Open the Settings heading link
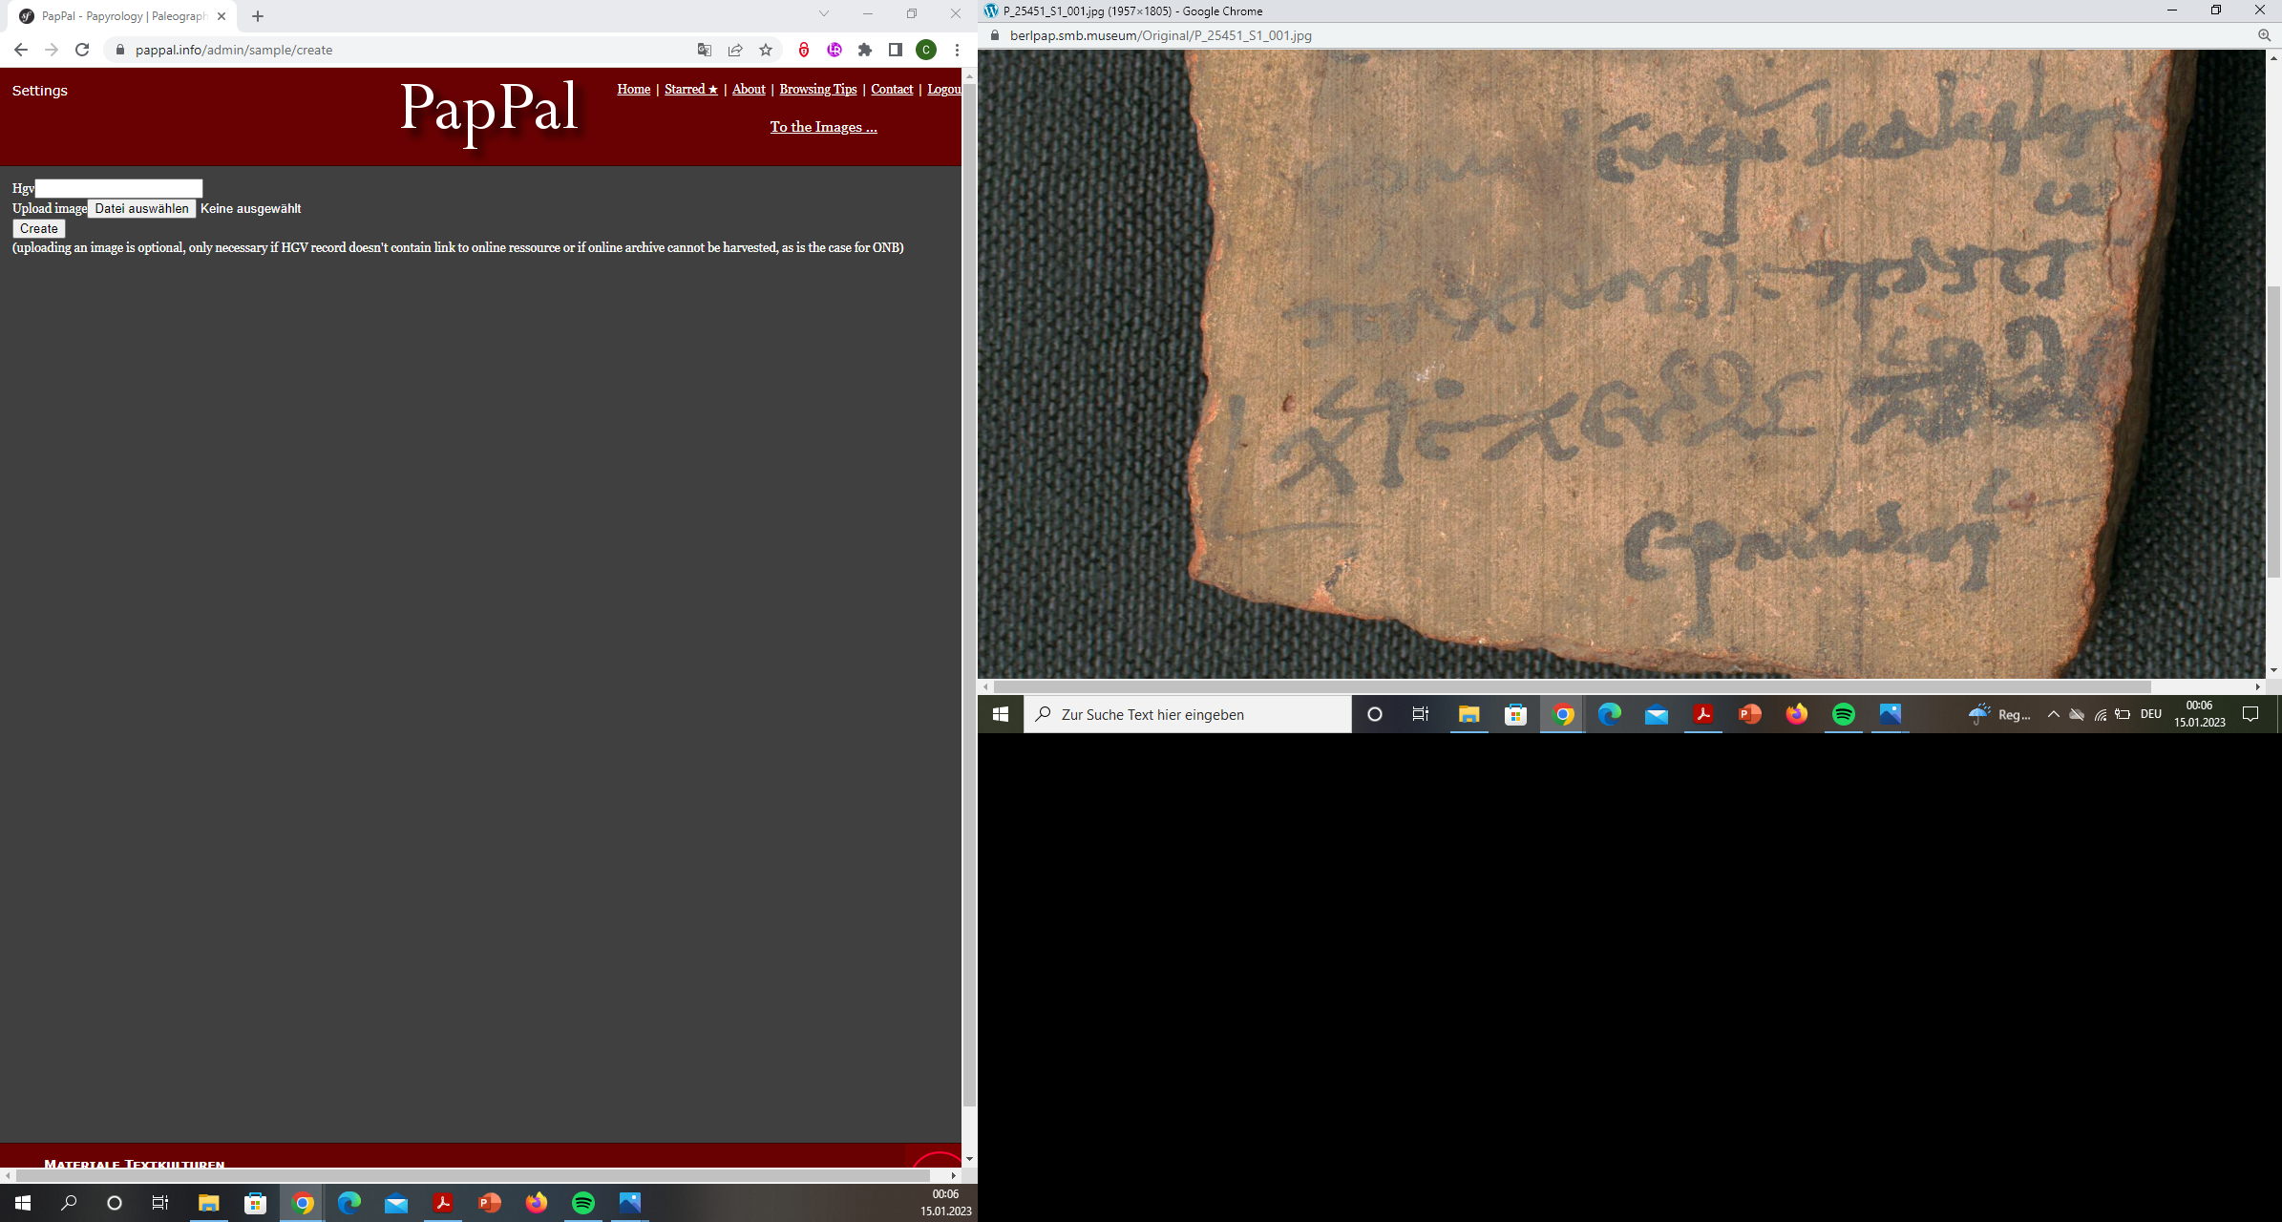The image size is (2282, 1222). tap(40, 91)
